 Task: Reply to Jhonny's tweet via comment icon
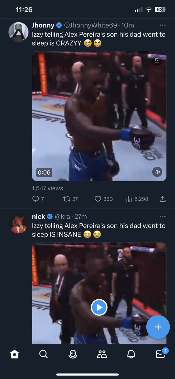click(x=36, y=199)
